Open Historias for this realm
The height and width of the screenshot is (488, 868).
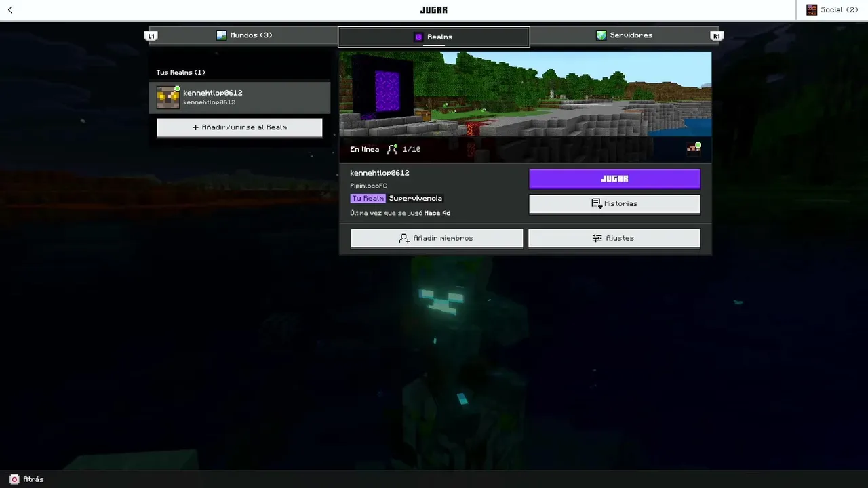pyautogui.click(x=614, y=204)
